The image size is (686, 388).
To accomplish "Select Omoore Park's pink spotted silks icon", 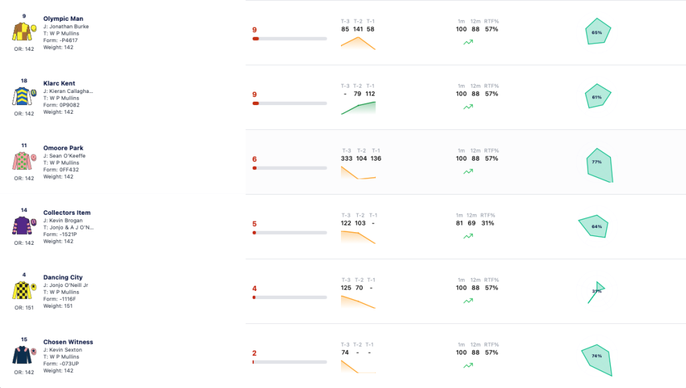I will (24, 161).
